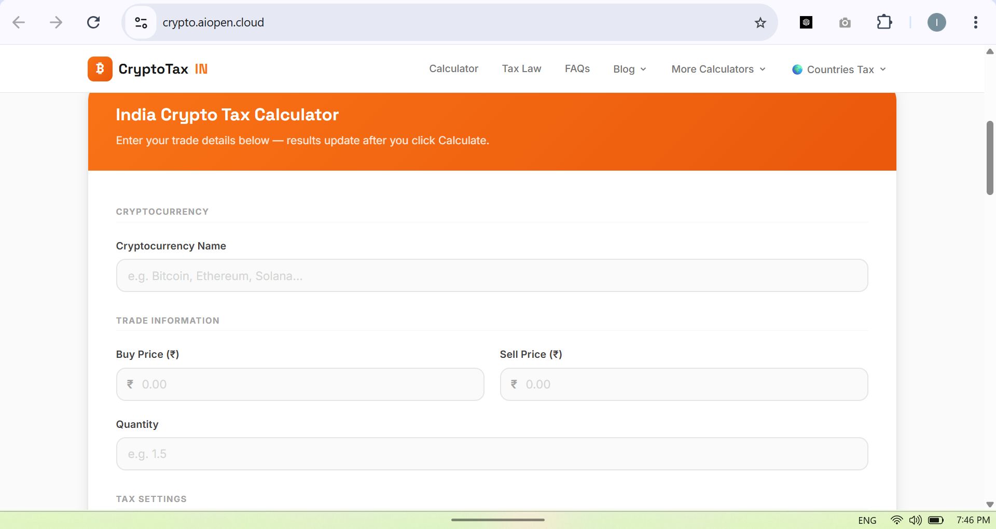Open the Calculator nav link
The image size is (996, 529).
pyautogui.click(x=453, y=69)
